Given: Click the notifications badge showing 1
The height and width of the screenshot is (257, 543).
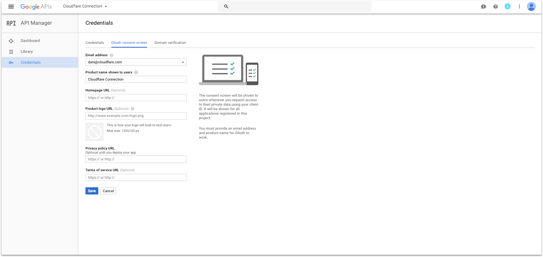Looking at the screenshot, I should pyautogui.click(x=507, y=6).
